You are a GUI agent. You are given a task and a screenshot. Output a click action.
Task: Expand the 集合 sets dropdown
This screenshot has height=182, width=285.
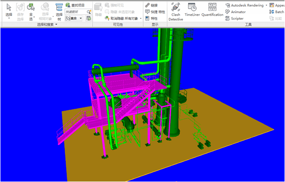tap(81, 18)
